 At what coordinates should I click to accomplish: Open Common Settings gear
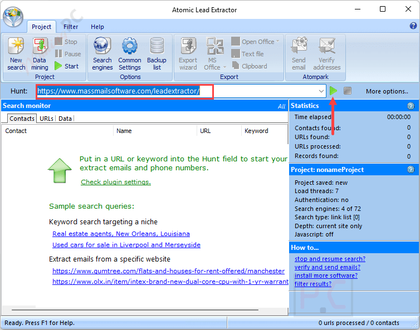click(130, 54)
